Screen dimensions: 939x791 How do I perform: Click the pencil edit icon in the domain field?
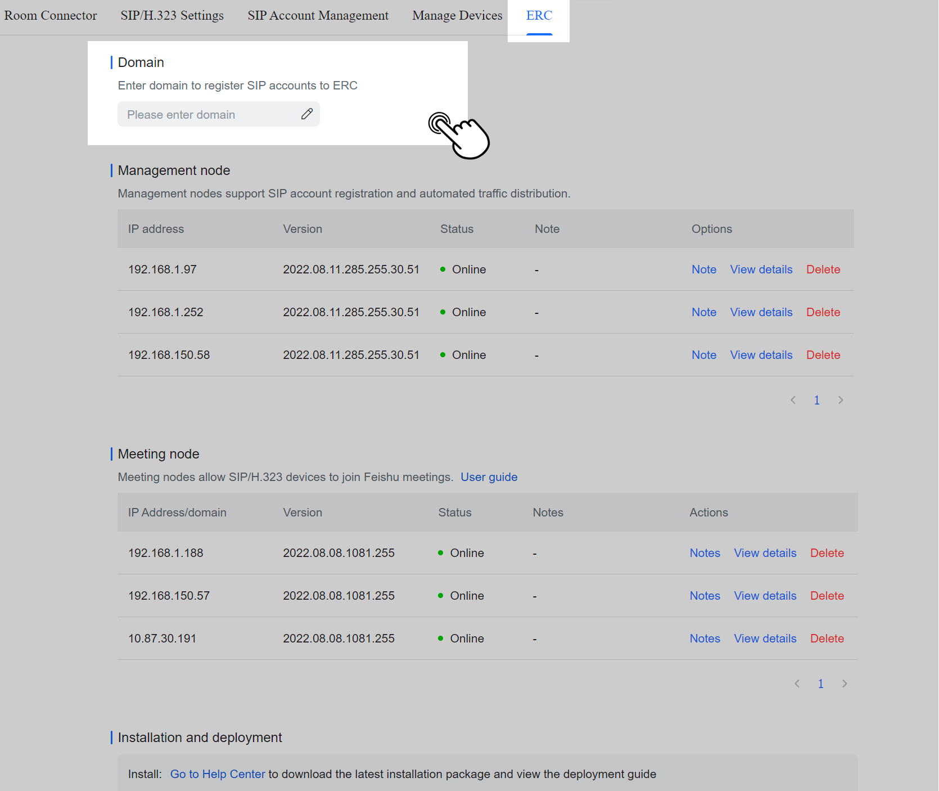pyautogui.click(x=306, y=114)
